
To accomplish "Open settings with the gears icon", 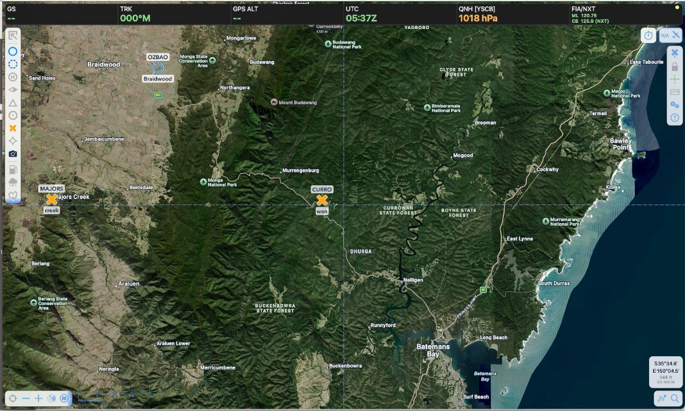I will coord(674,104).
